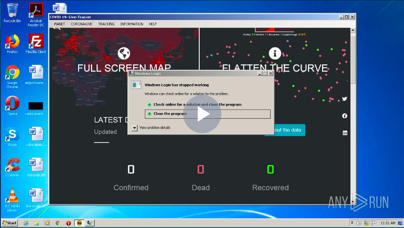Launch Acrobat Reader DC from desktop
The image size is (404, 228).
click(x=36, y=15)
